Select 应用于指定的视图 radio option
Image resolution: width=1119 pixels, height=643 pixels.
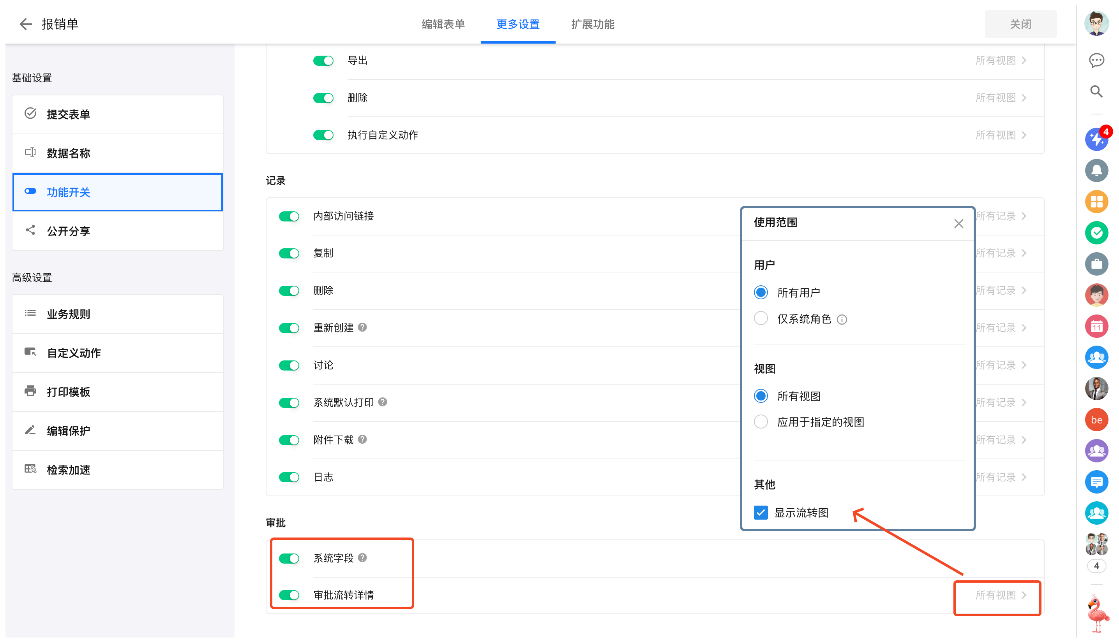click(x=761, y=422)
